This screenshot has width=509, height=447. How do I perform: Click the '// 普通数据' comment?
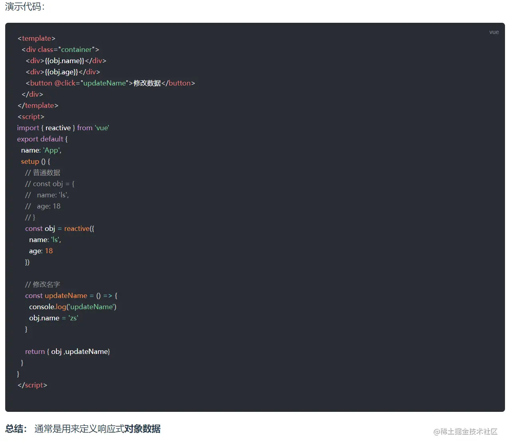coord(42,173)
